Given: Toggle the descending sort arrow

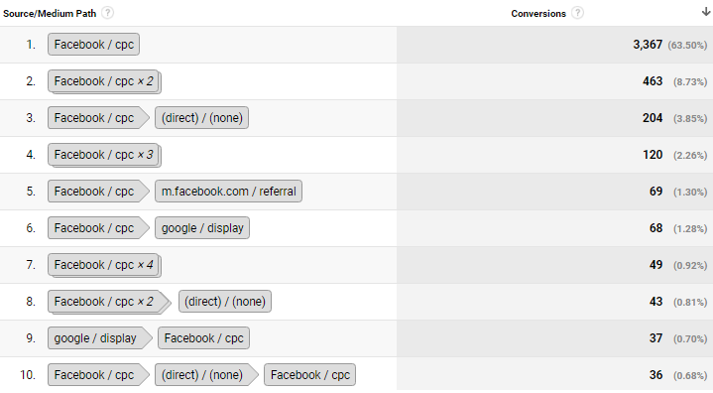Looking at the screenshot, I should click(706, 12).
